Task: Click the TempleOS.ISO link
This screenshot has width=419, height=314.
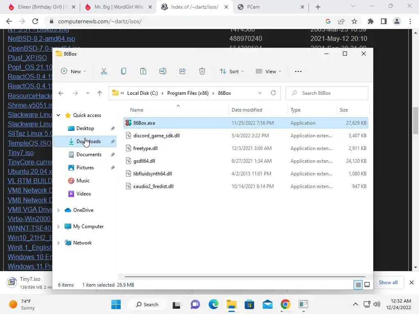Action: (29, 144)
